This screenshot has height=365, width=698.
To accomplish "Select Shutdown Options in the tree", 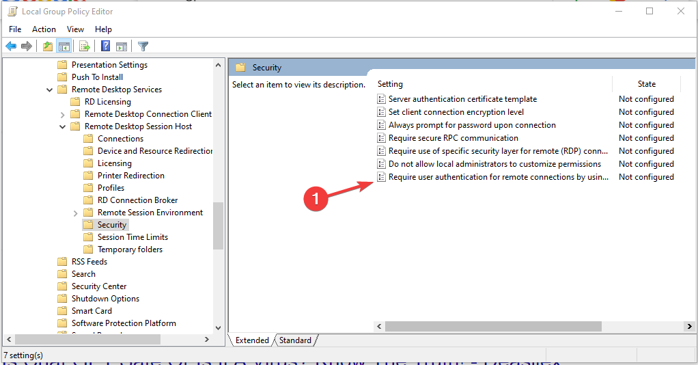I will pyautogui.click(x=105, y=299).
